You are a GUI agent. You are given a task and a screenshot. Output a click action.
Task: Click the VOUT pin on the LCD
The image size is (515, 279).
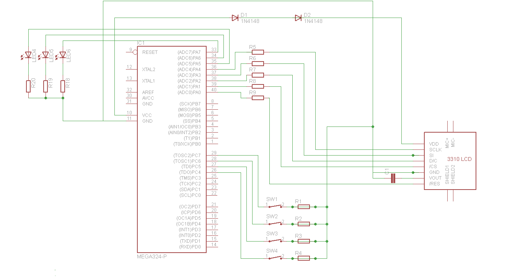click(x=435, y=178)
